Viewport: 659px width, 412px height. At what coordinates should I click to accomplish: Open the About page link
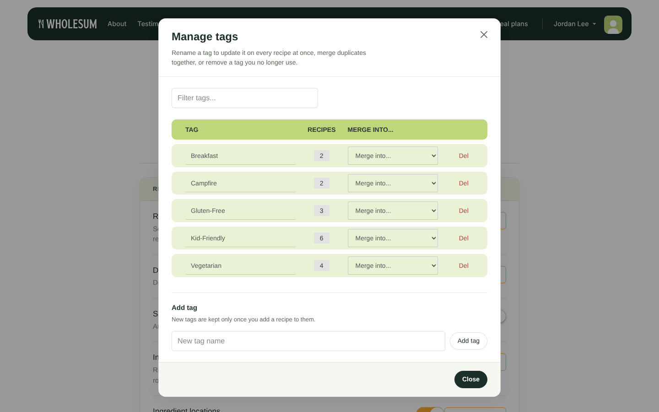(x=117, y=24)
